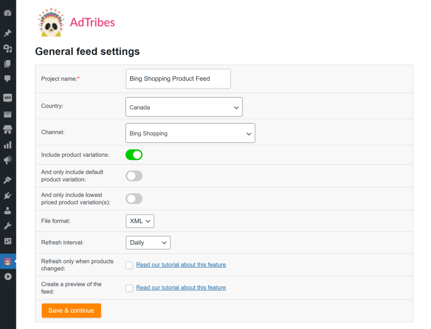Enable only include default product variation switch

click(x=134, y=176)
